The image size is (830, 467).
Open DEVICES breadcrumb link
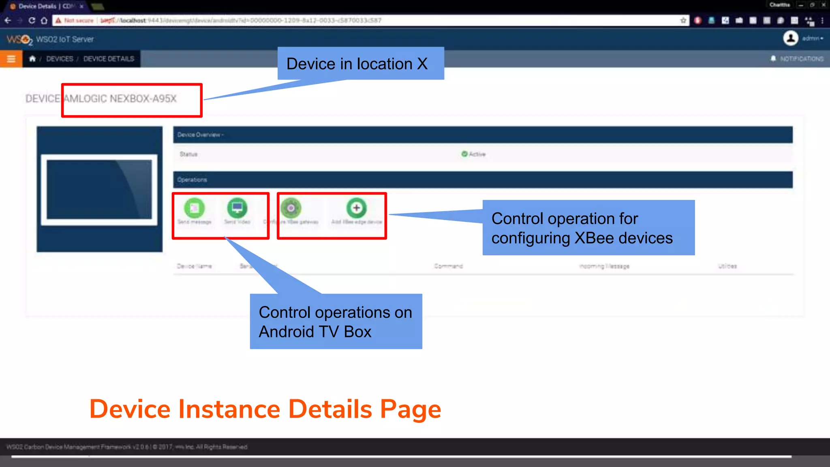[60, 59]
